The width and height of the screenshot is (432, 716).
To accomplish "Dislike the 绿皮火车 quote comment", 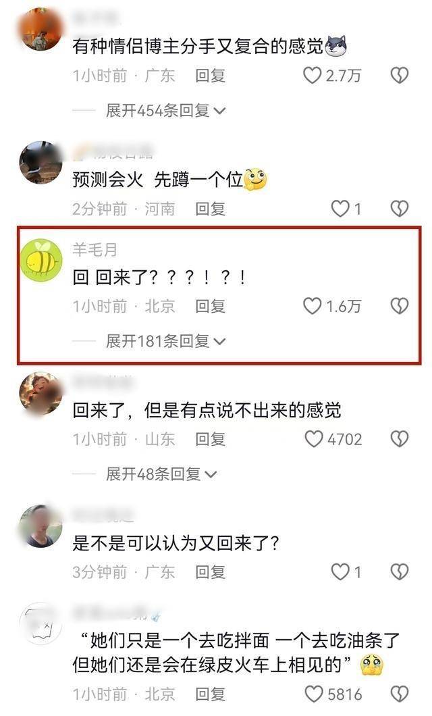I will coord(399,694).
